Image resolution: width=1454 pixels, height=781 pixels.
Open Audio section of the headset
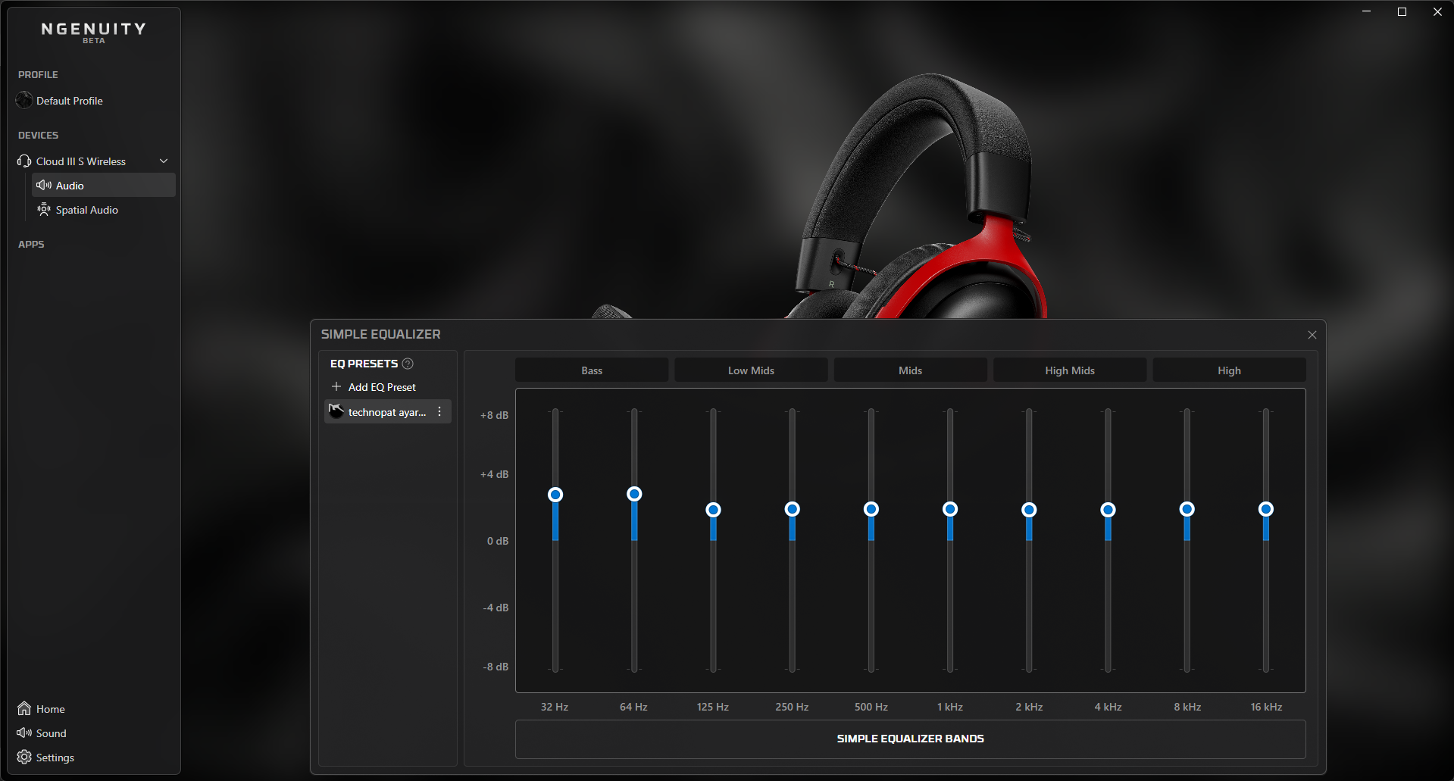coord(104,186)
